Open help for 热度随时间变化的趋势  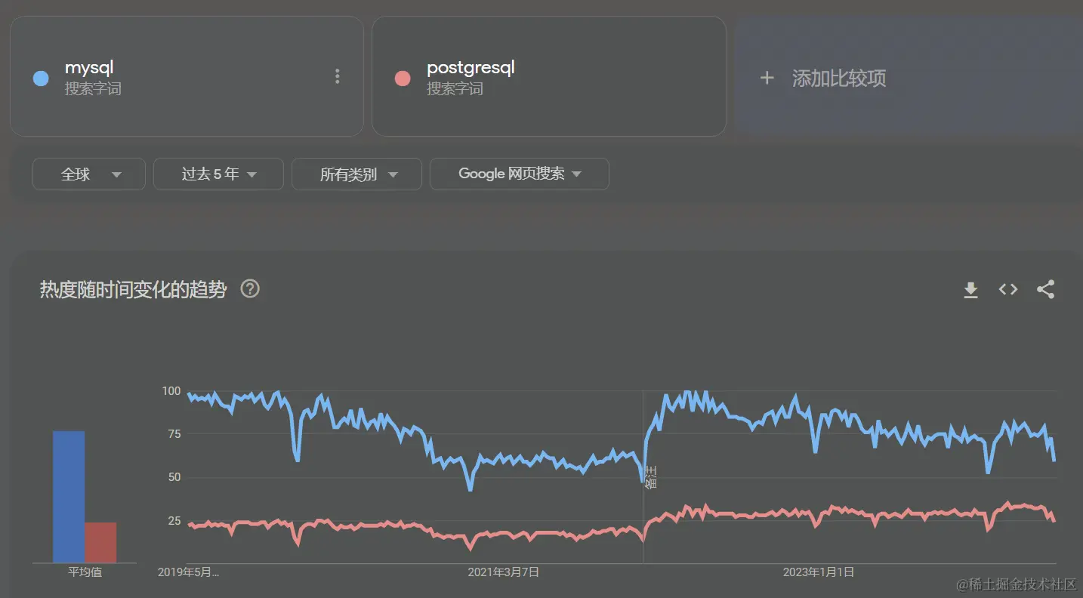pyautogui.click(x=250, y=289)
